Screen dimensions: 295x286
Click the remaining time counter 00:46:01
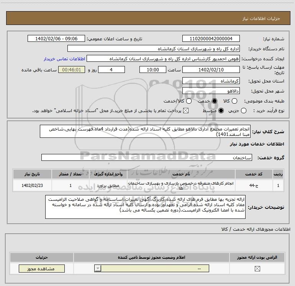pos(72,69)
